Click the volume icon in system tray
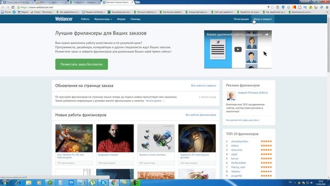This screenshot has width=330, height=186. (311, 183)
